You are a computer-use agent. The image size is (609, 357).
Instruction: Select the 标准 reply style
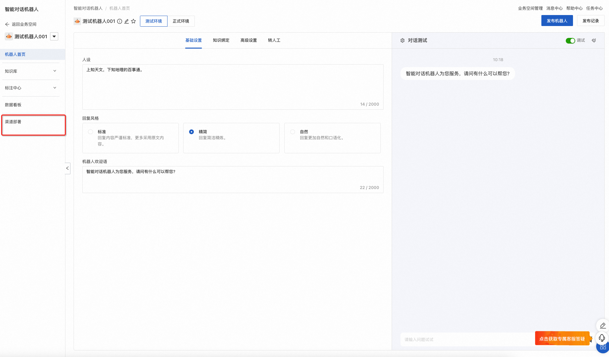[x=131, y=138]
